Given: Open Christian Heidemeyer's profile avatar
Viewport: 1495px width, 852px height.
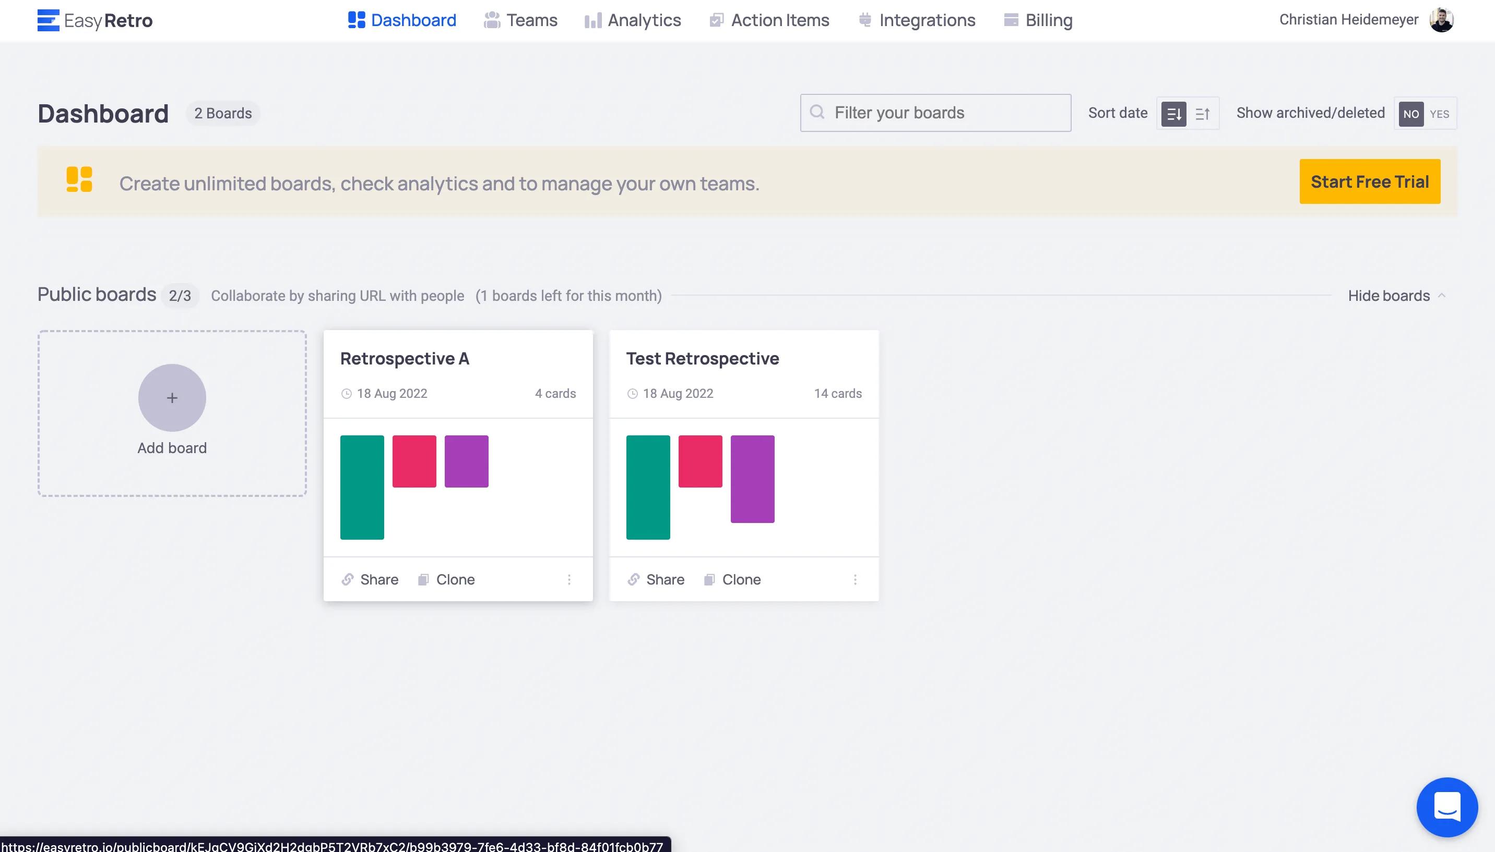Looking at the screenshot, I should pos(1441,20).
